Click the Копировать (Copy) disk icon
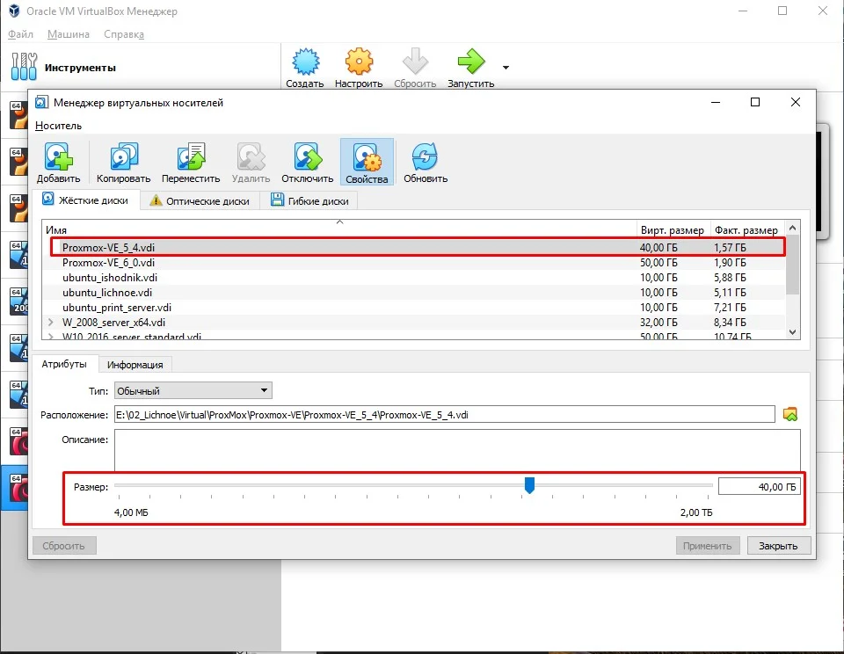Screen dimensions: 844x654 click(x=124, y=156)
